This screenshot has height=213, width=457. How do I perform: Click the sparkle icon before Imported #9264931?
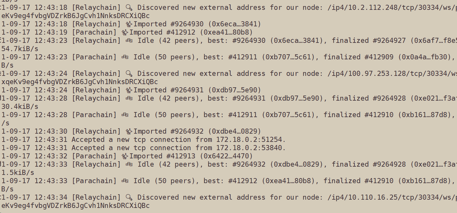point(129,90)
